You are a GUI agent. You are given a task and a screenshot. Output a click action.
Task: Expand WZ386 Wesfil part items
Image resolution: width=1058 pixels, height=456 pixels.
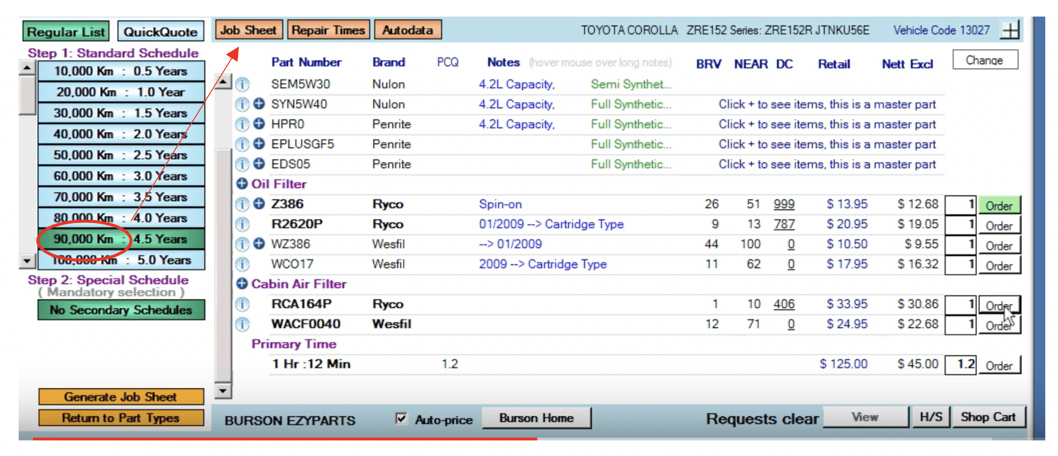coord(259,243)
